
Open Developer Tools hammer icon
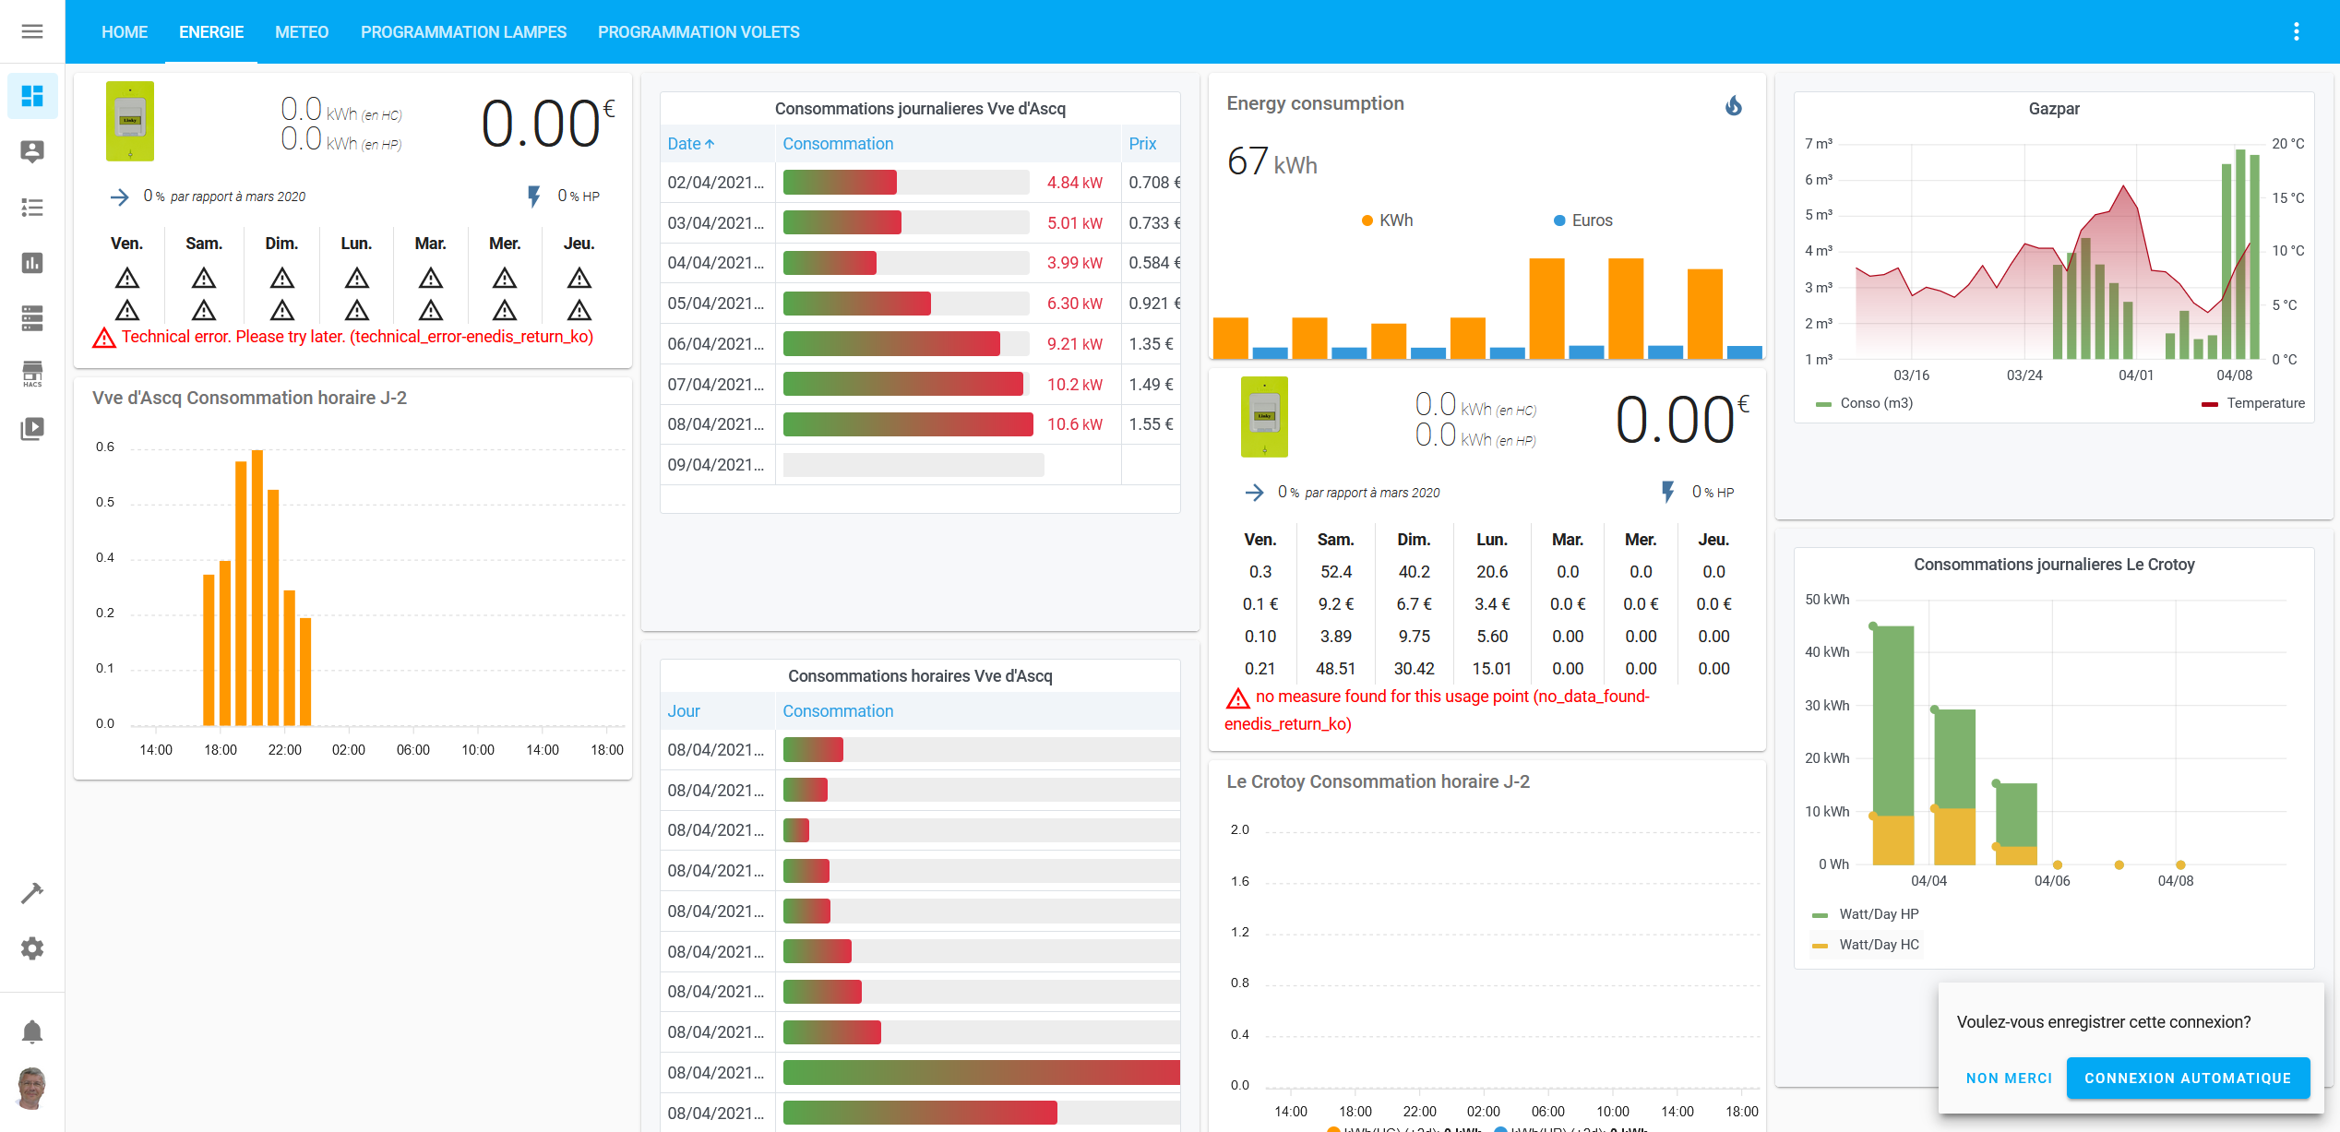coord(32,893)
